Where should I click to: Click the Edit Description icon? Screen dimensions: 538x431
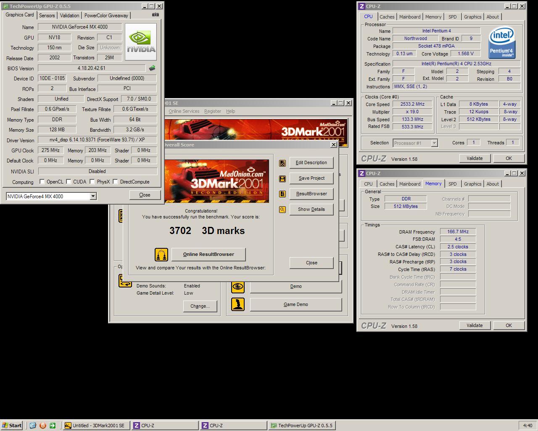click(282, 163)
